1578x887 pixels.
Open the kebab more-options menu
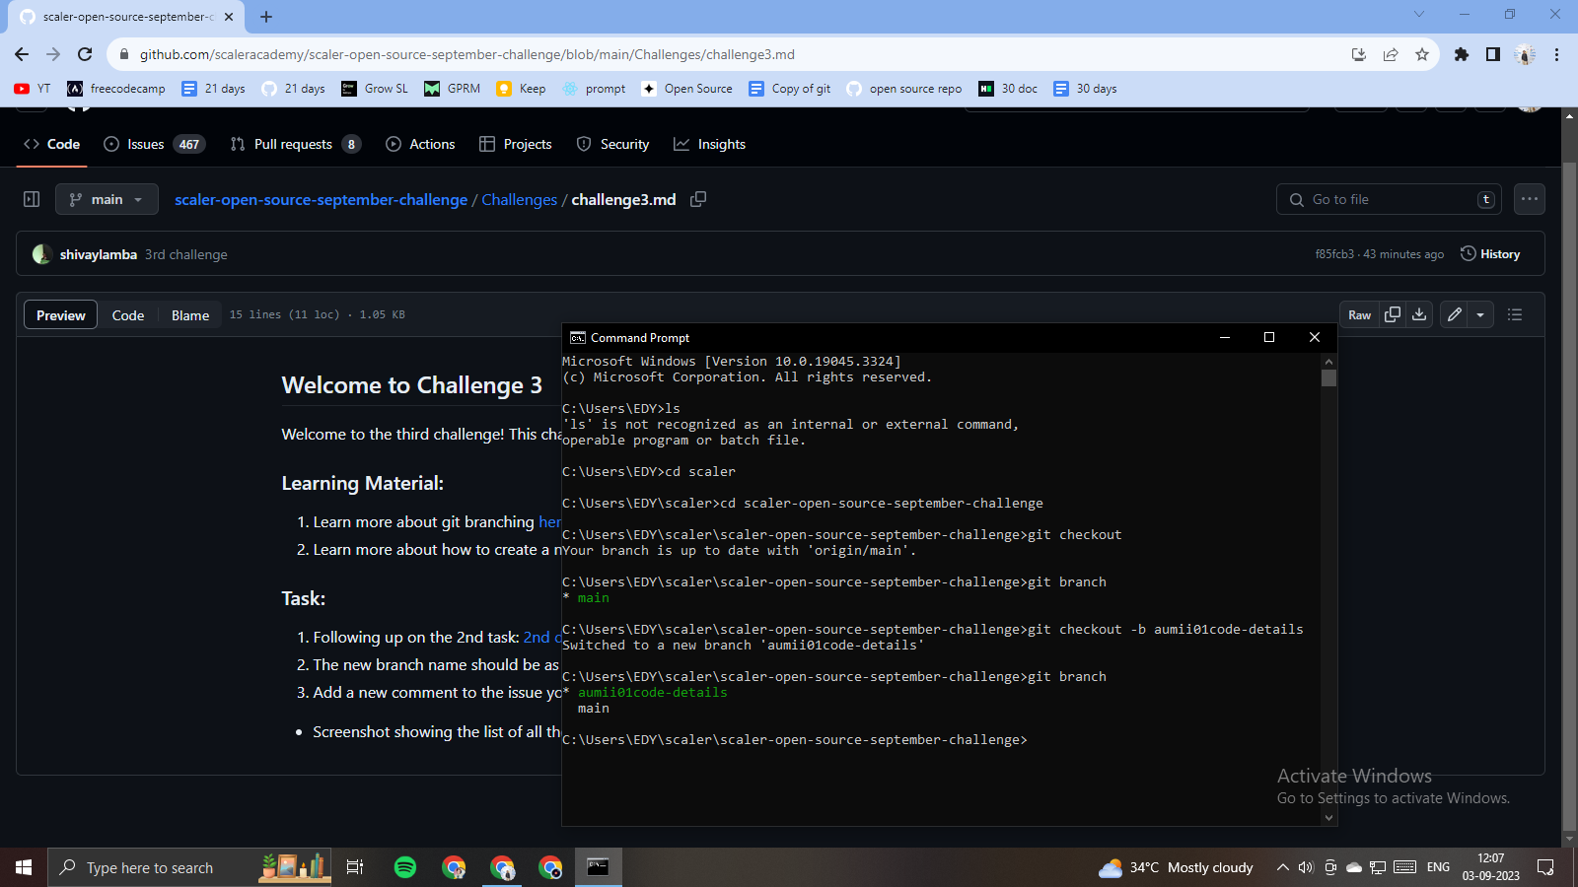tap(1530, 198)
